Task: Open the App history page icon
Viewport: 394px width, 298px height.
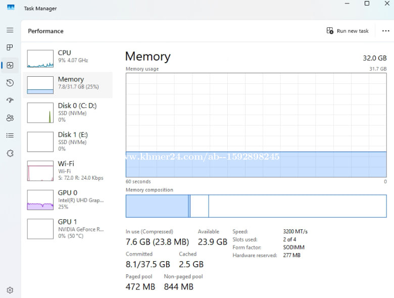Action: click(10, 83)
